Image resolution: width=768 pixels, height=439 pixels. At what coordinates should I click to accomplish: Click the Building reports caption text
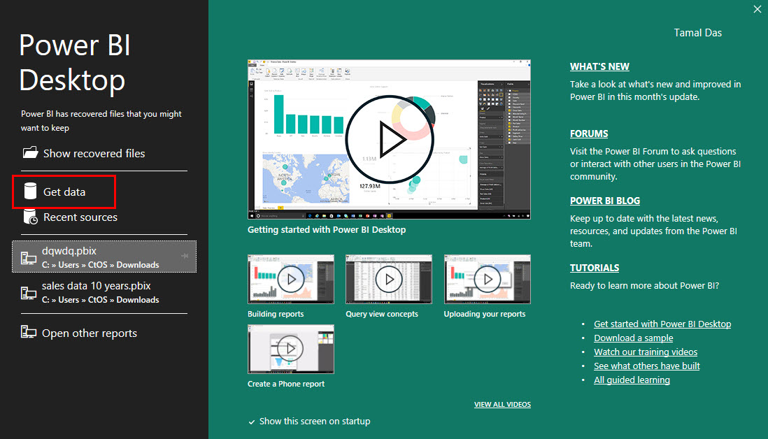coord(276,314)
